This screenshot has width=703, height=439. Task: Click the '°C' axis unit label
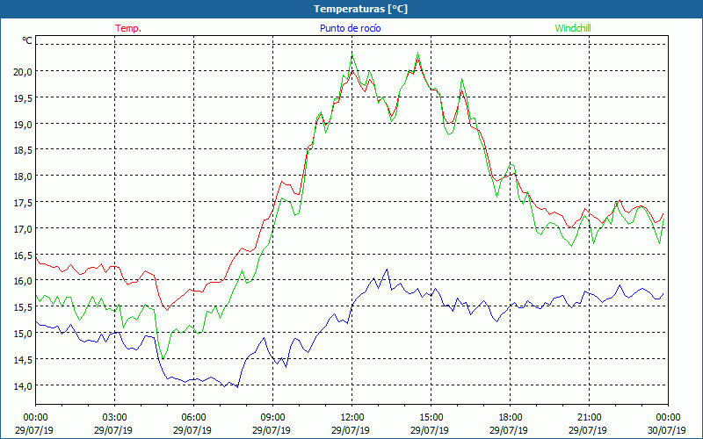[27, 40]
